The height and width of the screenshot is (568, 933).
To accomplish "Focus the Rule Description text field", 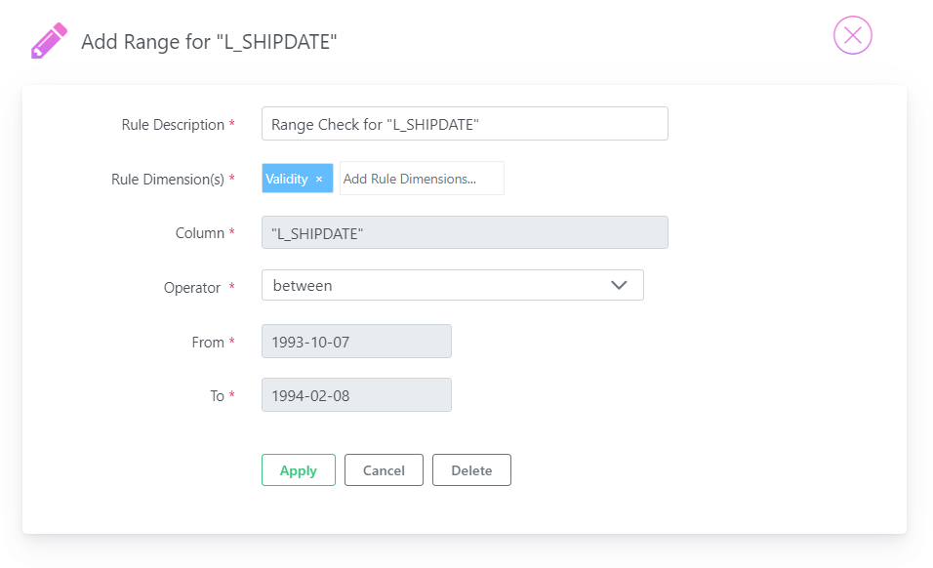I will pyautogui.click(x=465, y=124).
